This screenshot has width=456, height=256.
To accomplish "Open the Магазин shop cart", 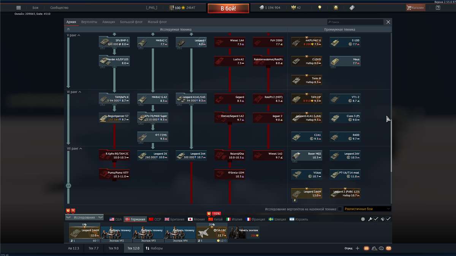I will click(x=415, y=8).
